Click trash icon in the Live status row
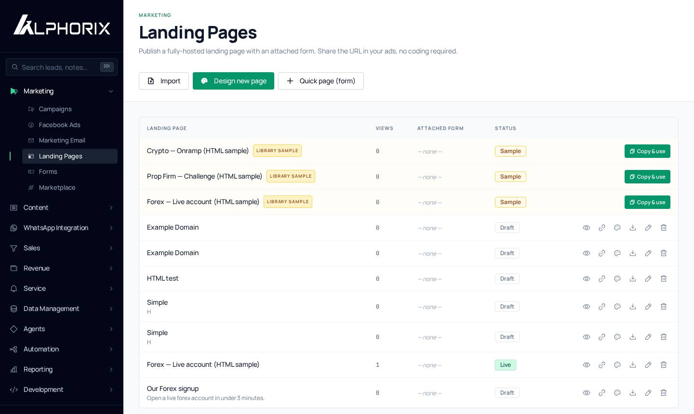The height and width of the screenshot is (414, 694). tap(664, 365)
